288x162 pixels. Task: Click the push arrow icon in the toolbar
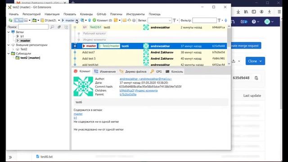(x=90, y=20)
